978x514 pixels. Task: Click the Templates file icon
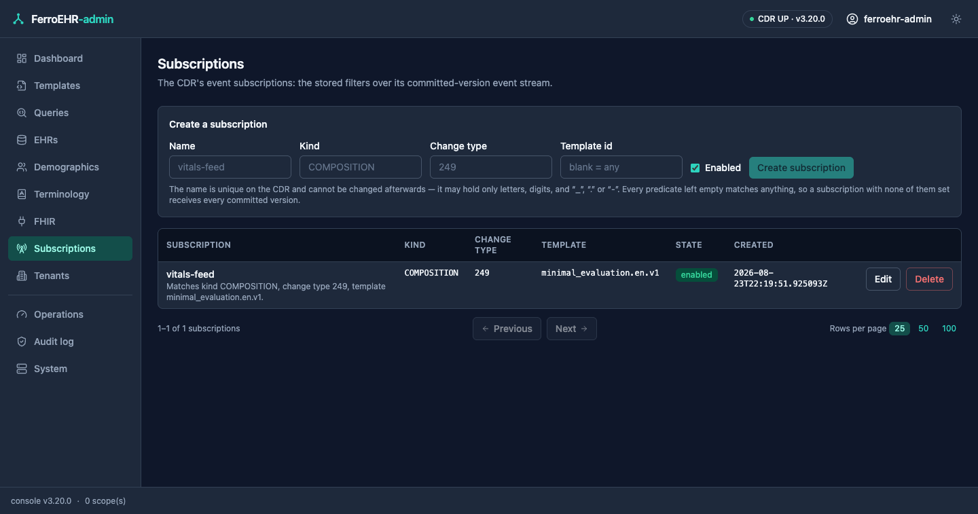point(22,86)
